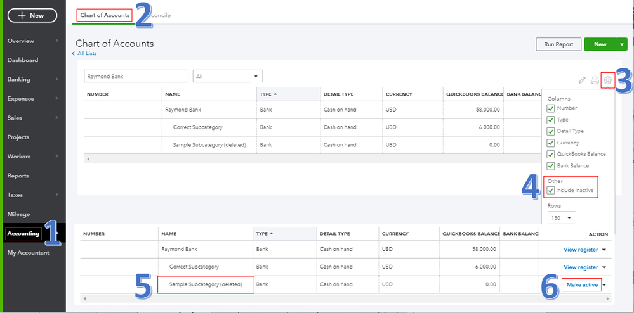
Task: Toggle the Bank Balance column checkbox
Action: (x=551, y=166)
